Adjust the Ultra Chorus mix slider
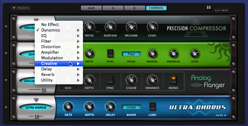 [36, 116]
